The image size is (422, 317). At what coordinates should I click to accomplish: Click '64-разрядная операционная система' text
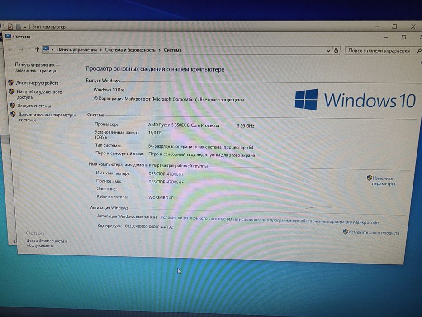(185, 147)
